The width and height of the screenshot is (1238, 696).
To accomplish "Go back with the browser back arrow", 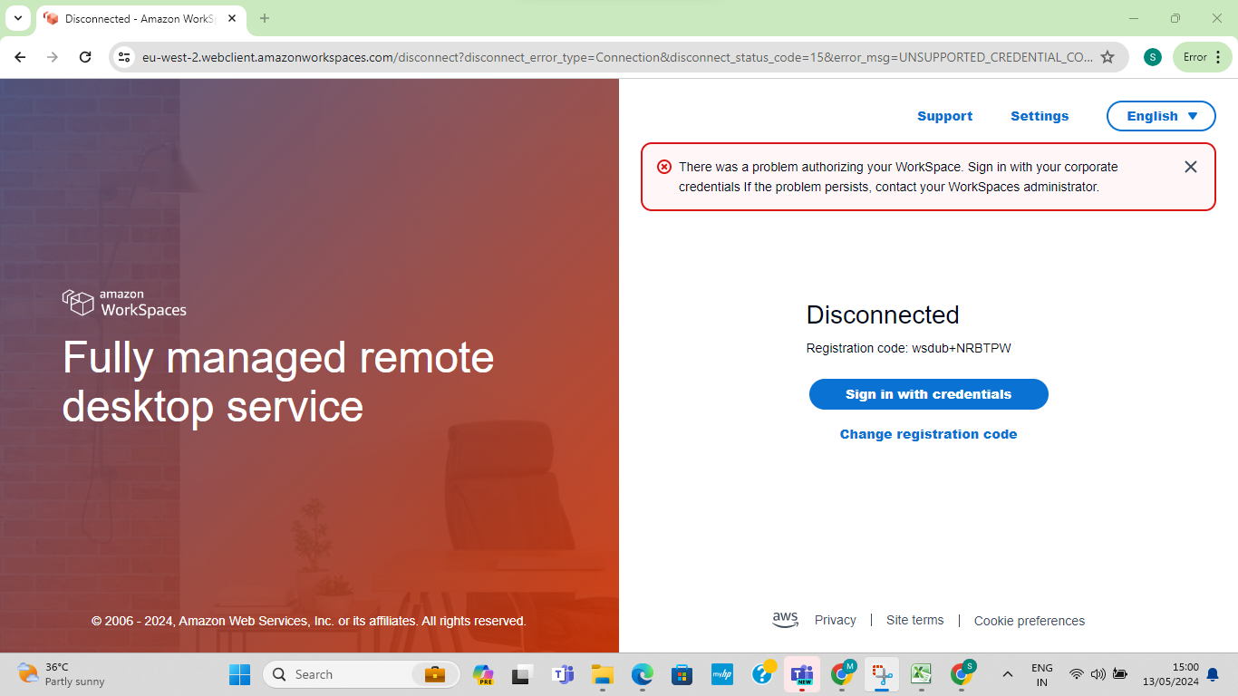I will tap(20, 57).
